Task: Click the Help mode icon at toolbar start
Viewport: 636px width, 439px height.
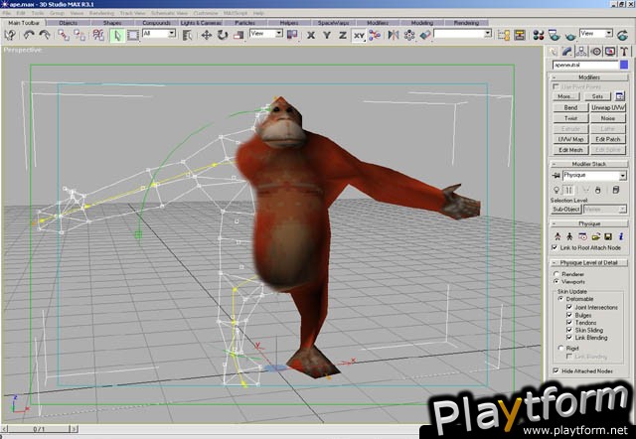Action: click(x=10, y=36)
